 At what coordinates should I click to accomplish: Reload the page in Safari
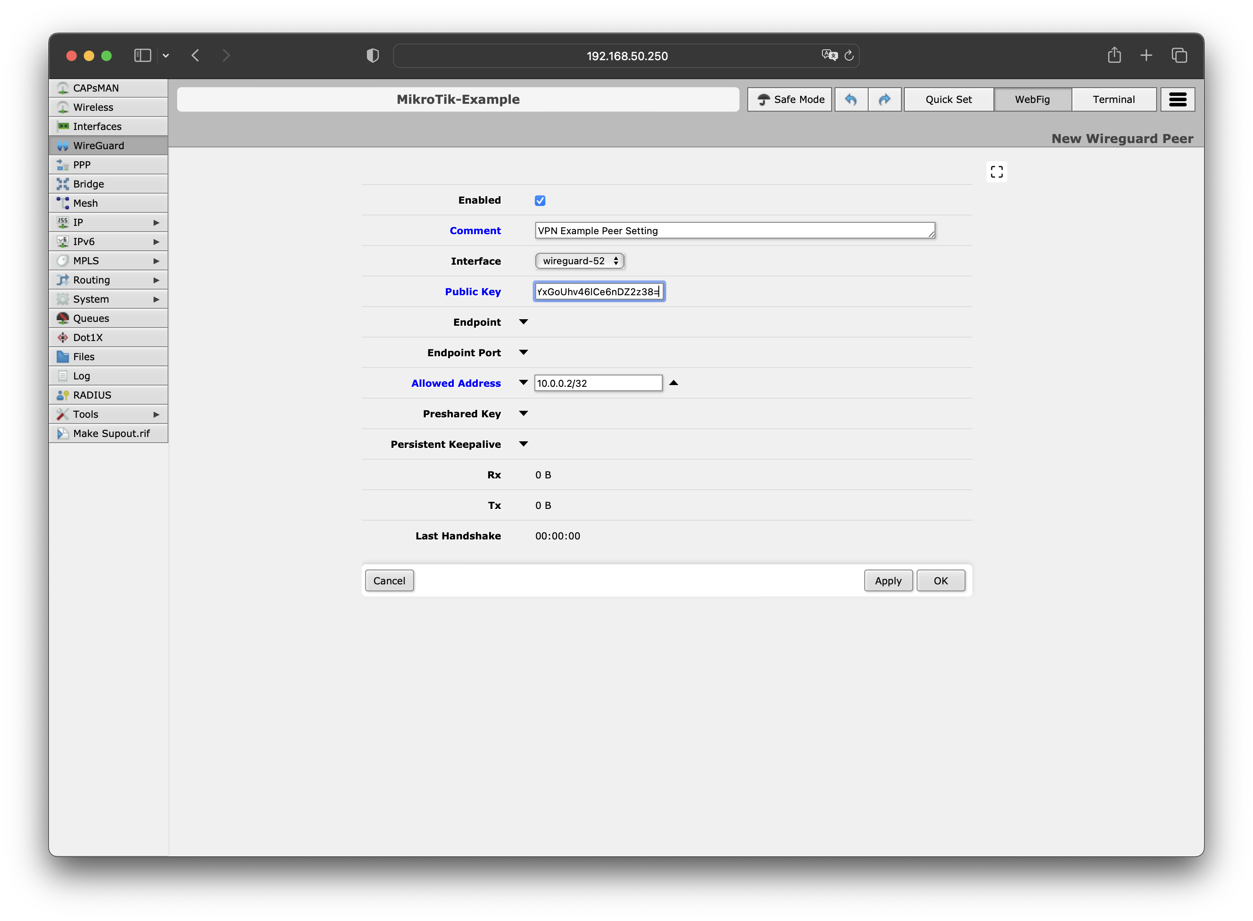[849, 56]
